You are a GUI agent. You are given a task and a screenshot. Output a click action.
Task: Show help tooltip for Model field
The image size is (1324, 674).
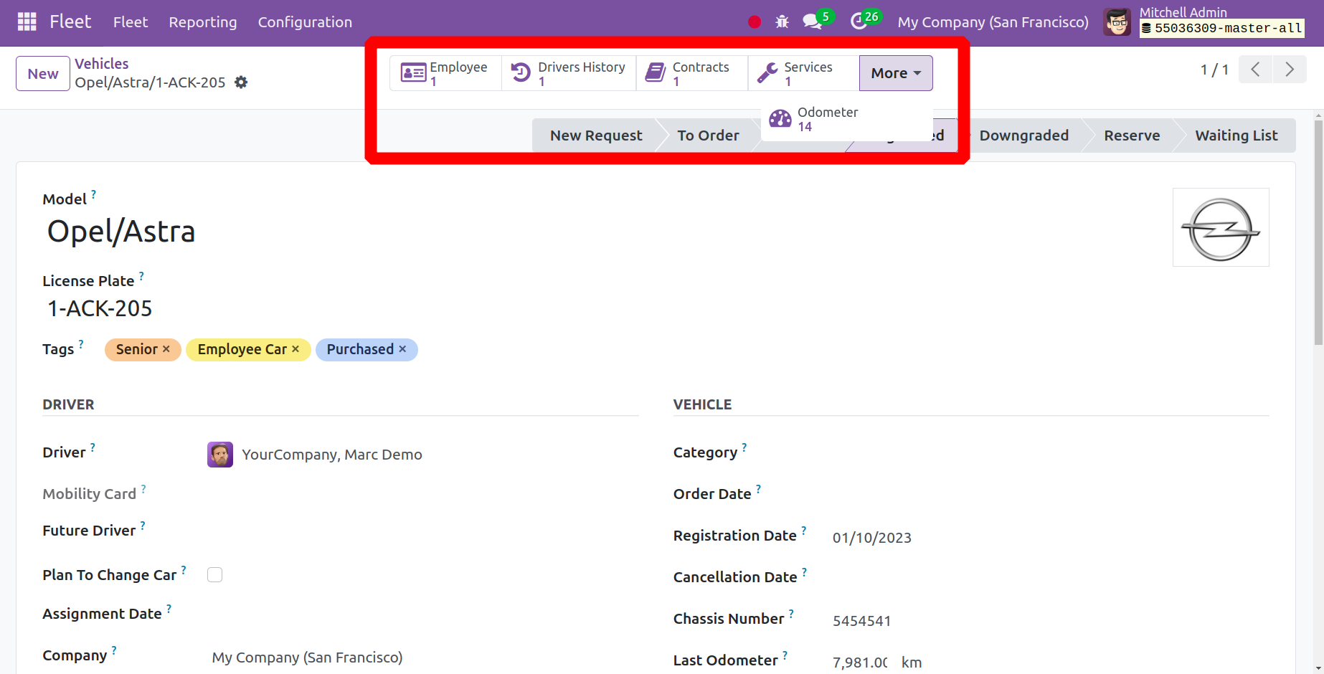tap(93, 194)
